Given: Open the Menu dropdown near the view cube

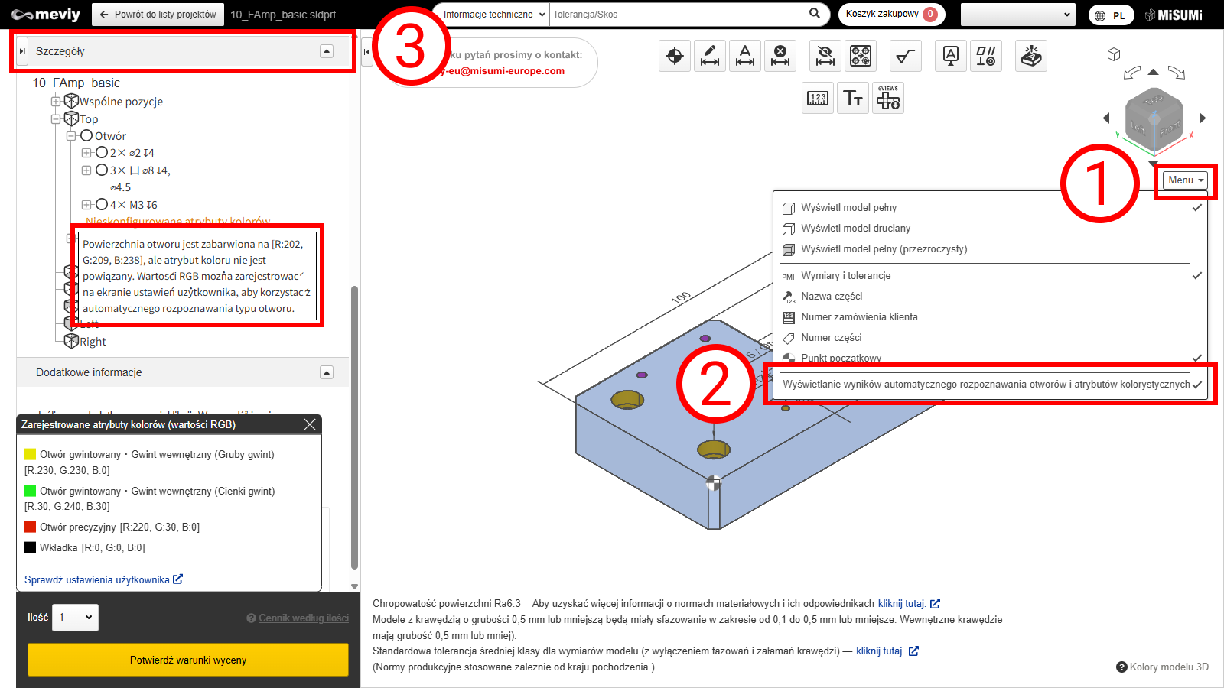Looking at the screenshot, I should coord(1185,180).
